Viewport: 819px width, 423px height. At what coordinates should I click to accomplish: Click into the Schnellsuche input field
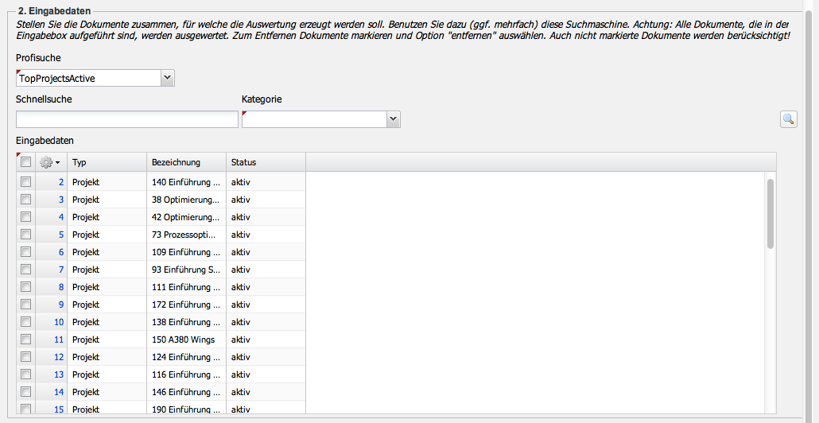coord(127,119)
